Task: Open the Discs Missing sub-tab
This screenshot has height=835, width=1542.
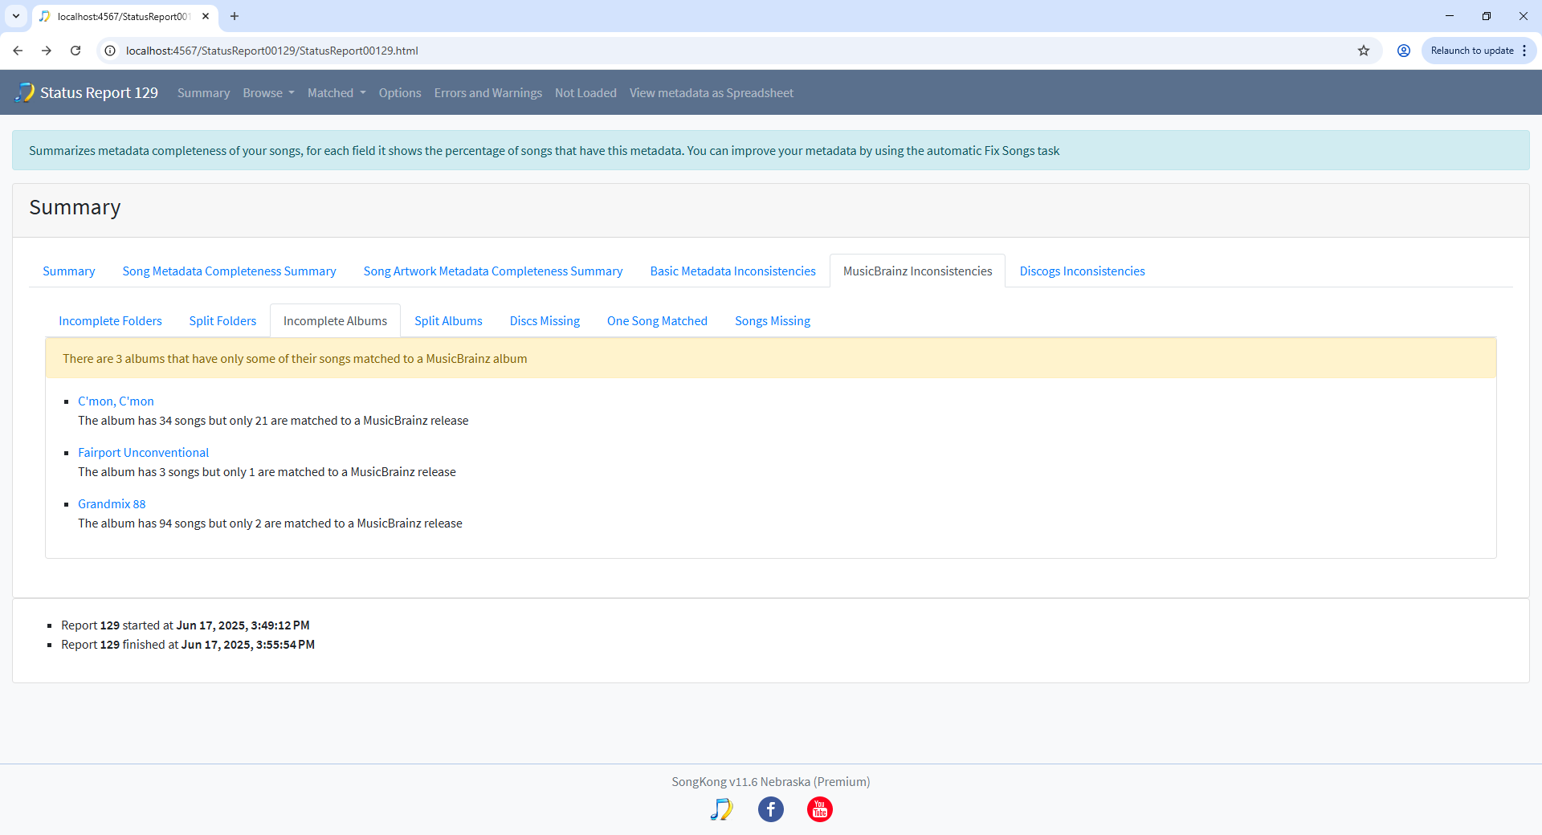Action: (x=545, y=321)
